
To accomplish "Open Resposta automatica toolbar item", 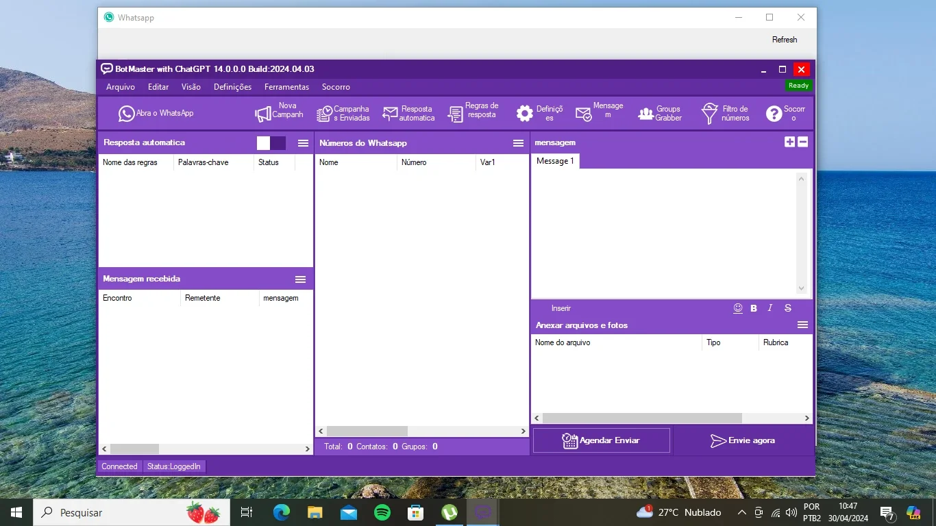I will [x=408, y=114].
